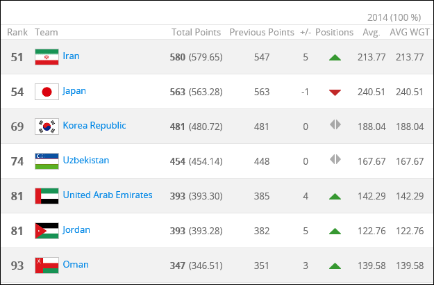Open the Iran team link
The width and height of the screenshot is (434, 285).
click(71, 56)
